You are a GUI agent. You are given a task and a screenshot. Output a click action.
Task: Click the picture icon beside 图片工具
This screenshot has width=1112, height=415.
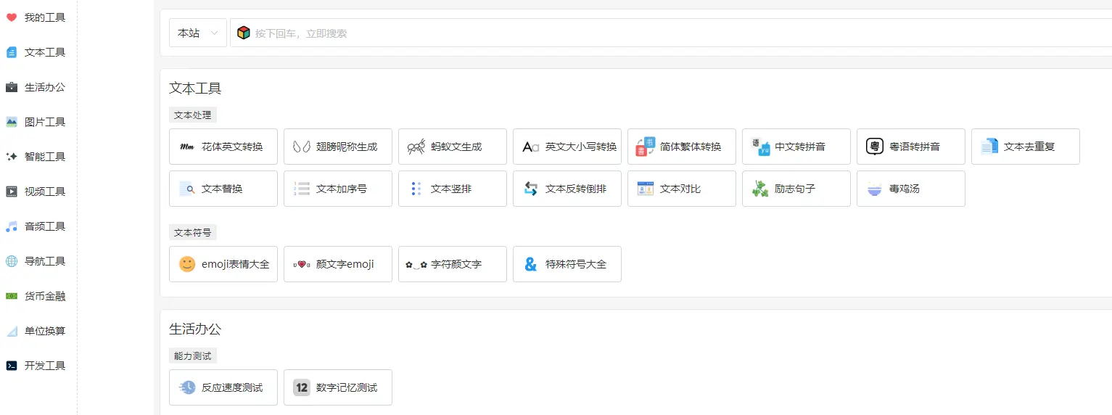pyautogui.click(x=12, y=122)
